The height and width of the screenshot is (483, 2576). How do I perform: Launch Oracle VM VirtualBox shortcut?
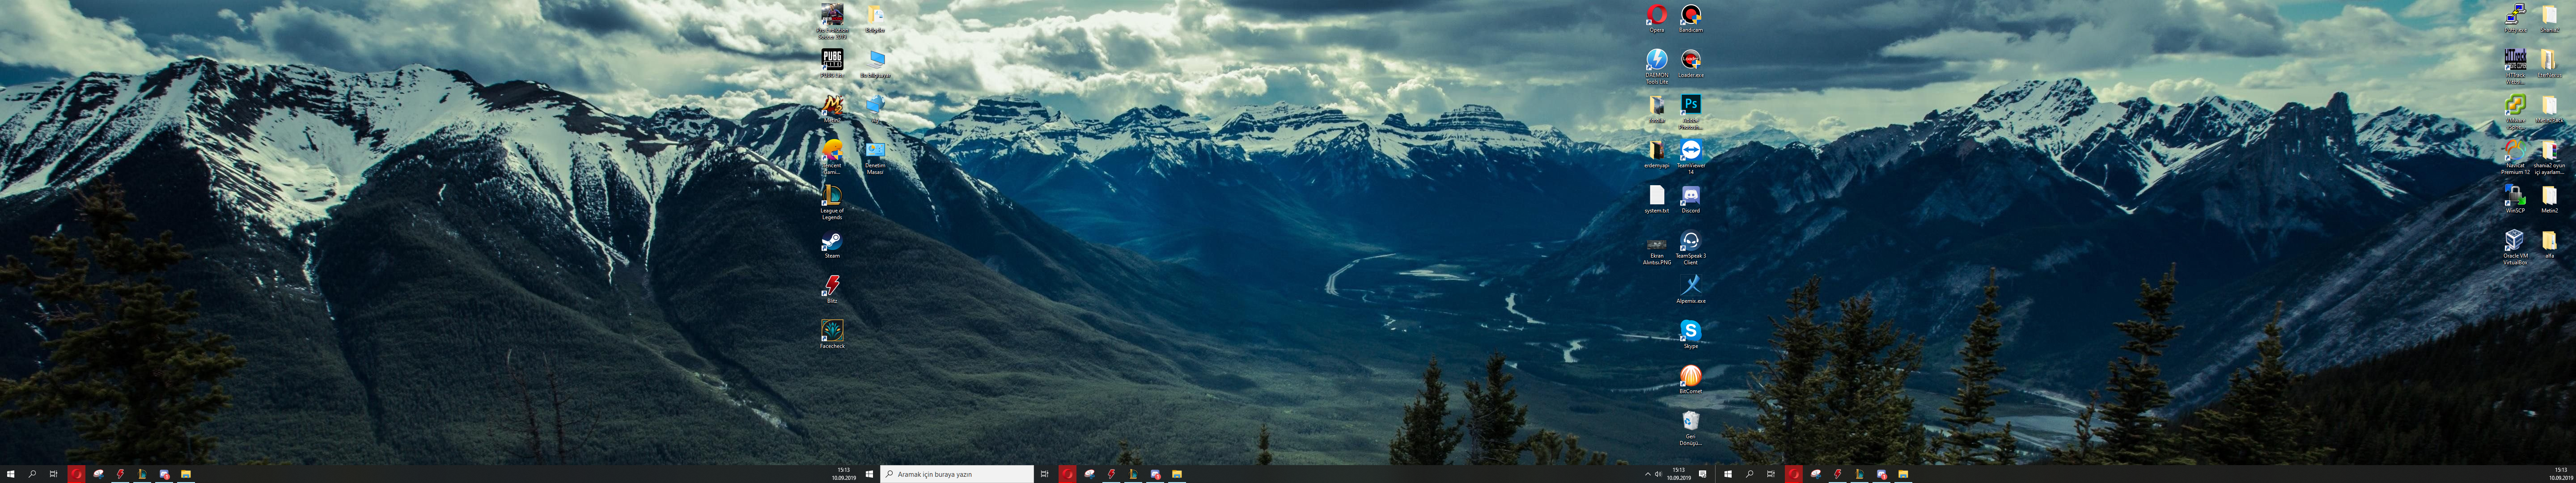[2516, 247]
